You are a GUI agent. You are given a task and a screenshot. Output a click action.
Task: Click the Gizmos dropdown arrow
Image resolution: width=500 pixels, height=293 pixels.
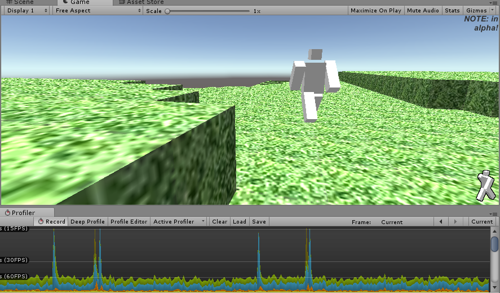tap(492, 11)
